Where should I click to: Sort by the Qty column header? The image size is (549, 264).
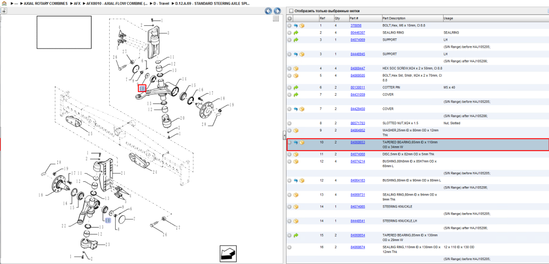[337, 18]
